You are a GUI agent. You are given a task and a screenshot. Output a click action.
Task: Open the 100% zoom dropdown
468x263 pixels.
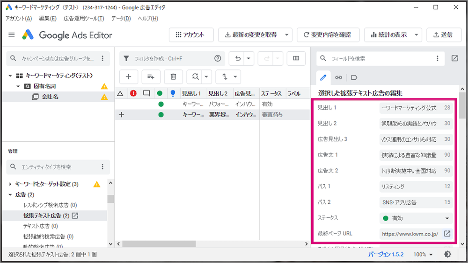[423, 254]
